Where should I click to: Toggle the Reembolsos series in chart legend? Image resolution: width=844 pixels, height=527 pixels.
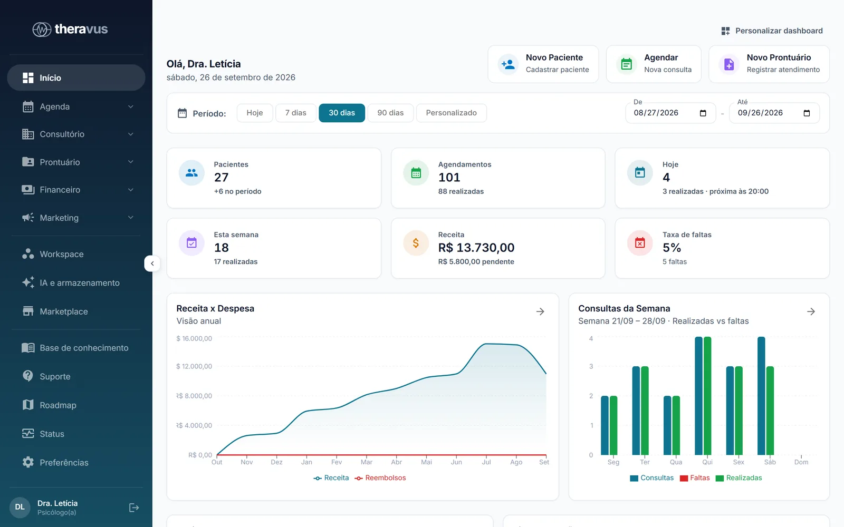coord(380,478)
